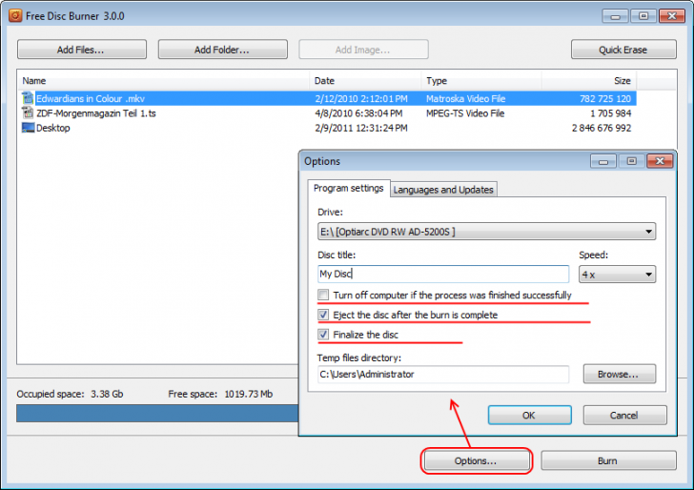
Task: Select the Program settings tab
Action: point(348,188)
